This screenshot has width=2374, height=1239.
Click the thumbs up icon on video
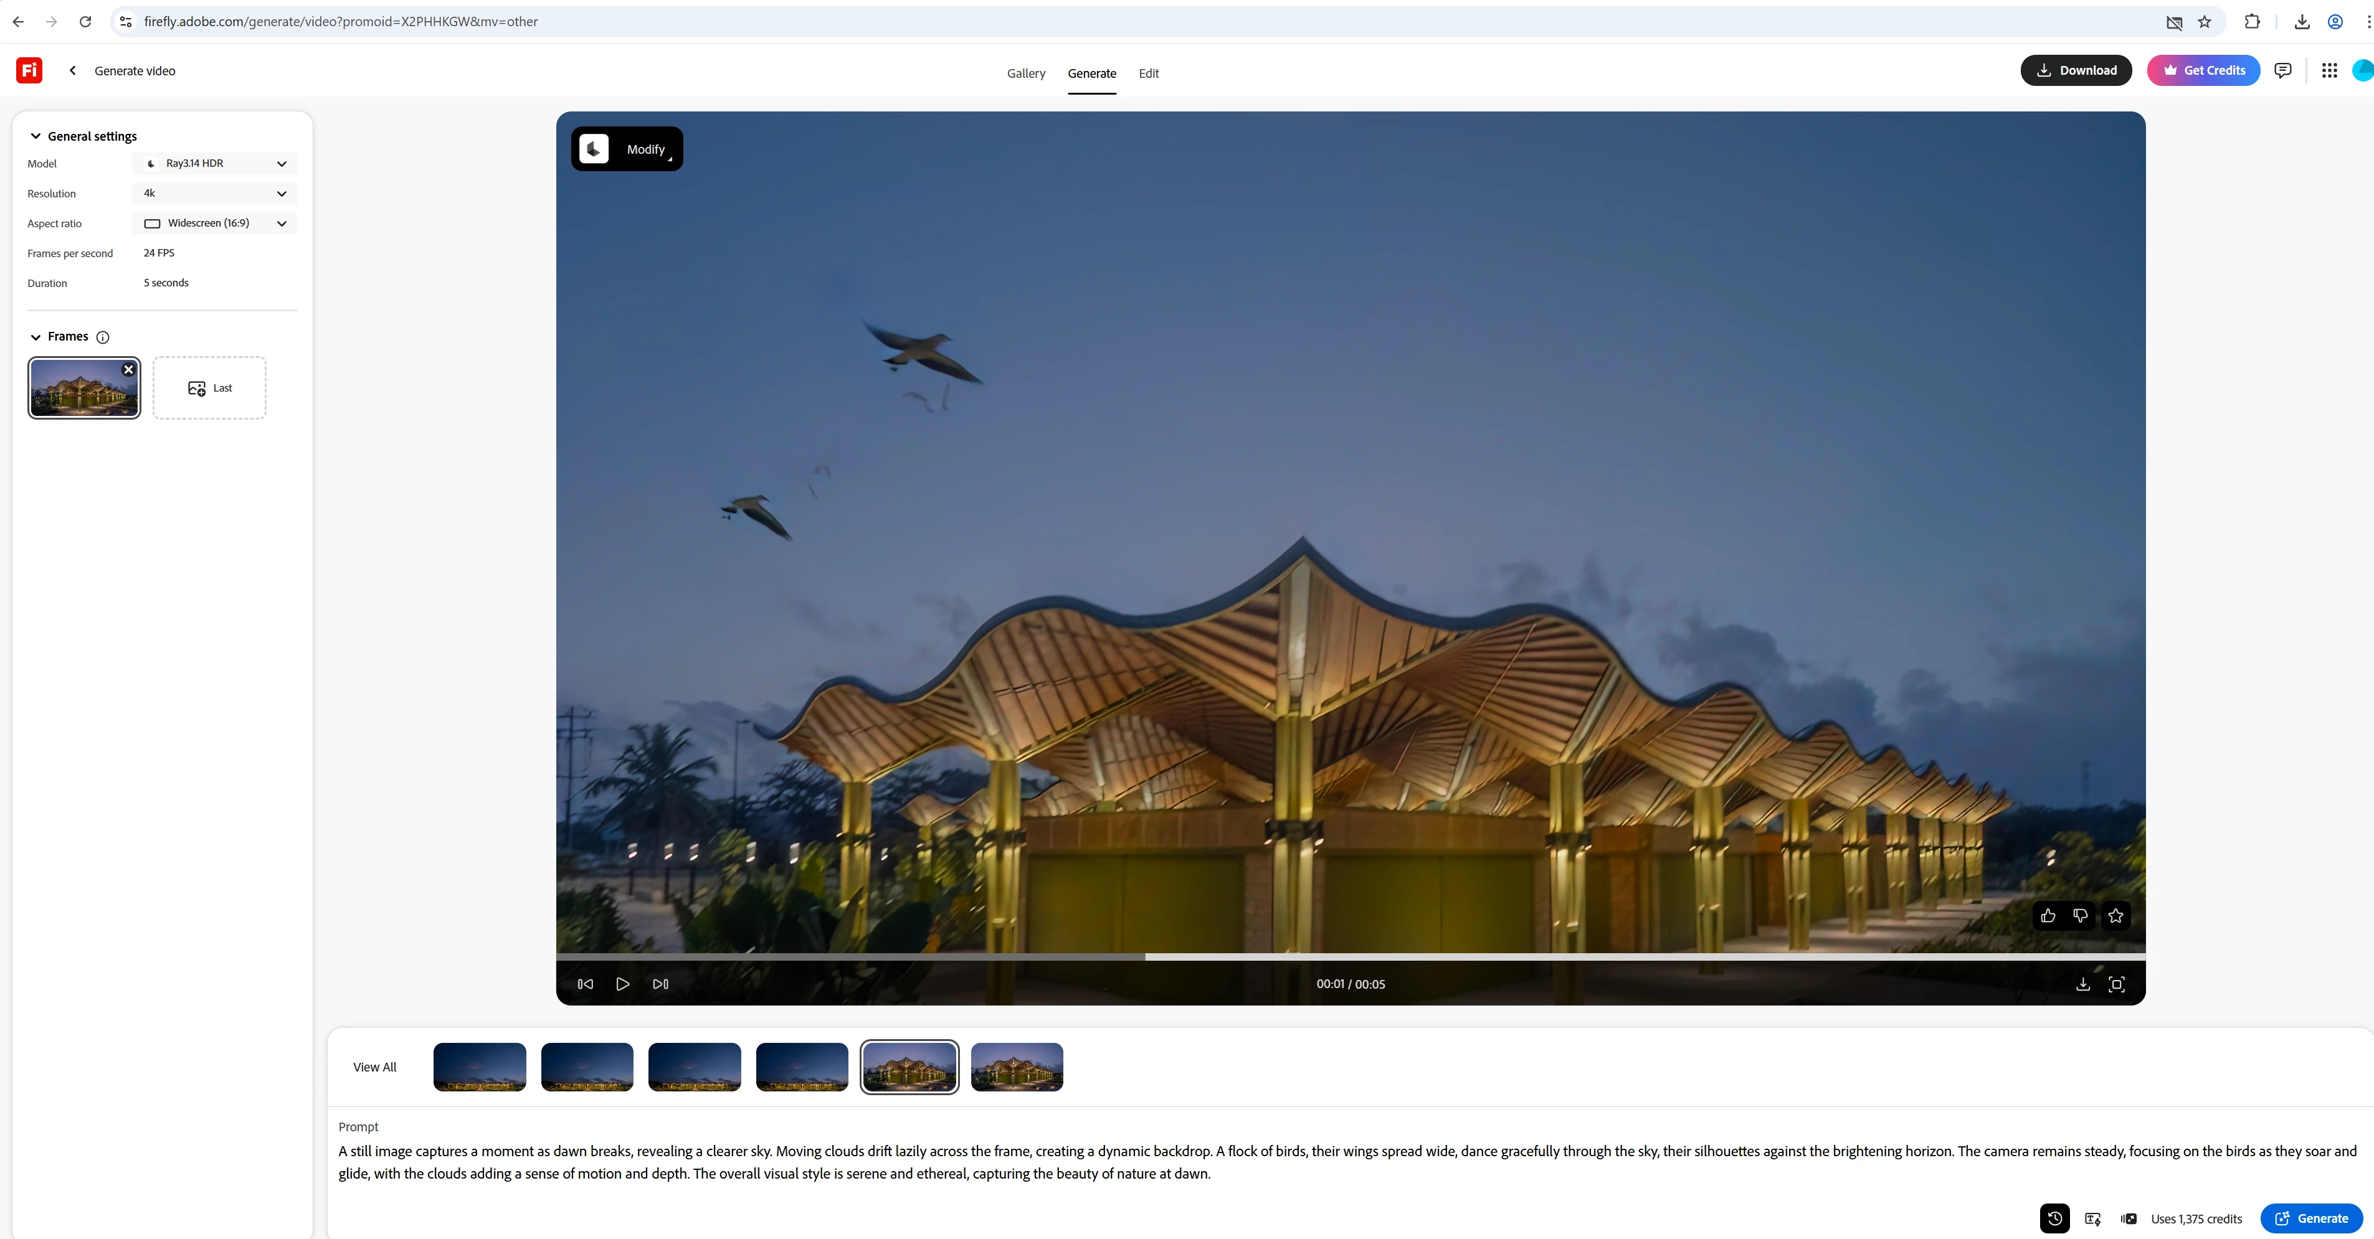pos(2048,916)
